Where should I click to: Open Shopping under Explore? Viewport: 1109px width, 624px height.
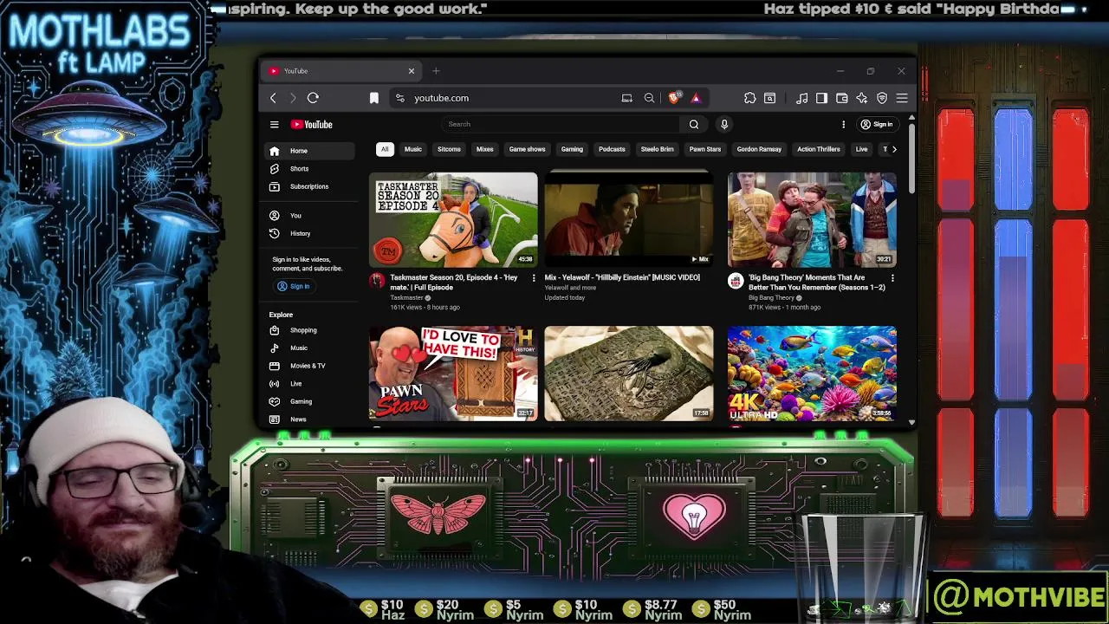pos(308,330)
